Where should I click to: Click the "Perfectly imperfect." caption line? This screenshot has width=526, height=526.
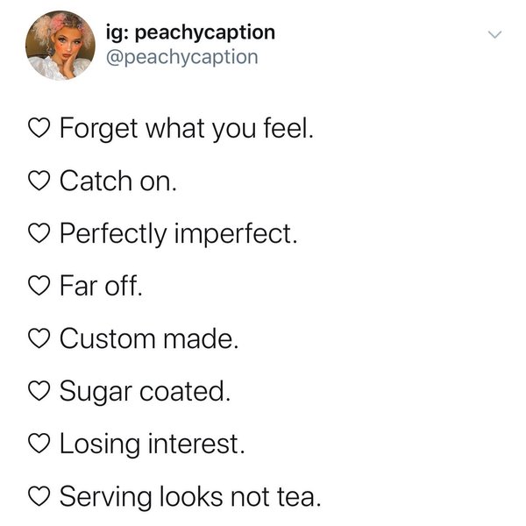pyautogui.click(x=179, y=235)
